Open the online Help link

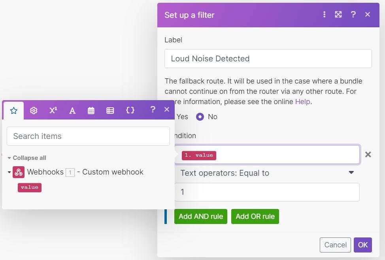click(302, 102)
